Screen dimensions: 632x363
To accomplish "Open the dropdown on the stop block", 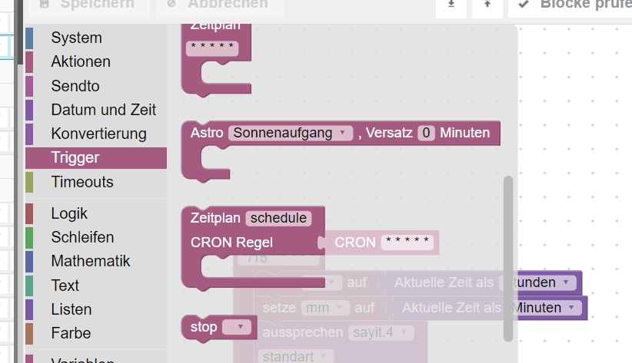I will tap(237, 327).
